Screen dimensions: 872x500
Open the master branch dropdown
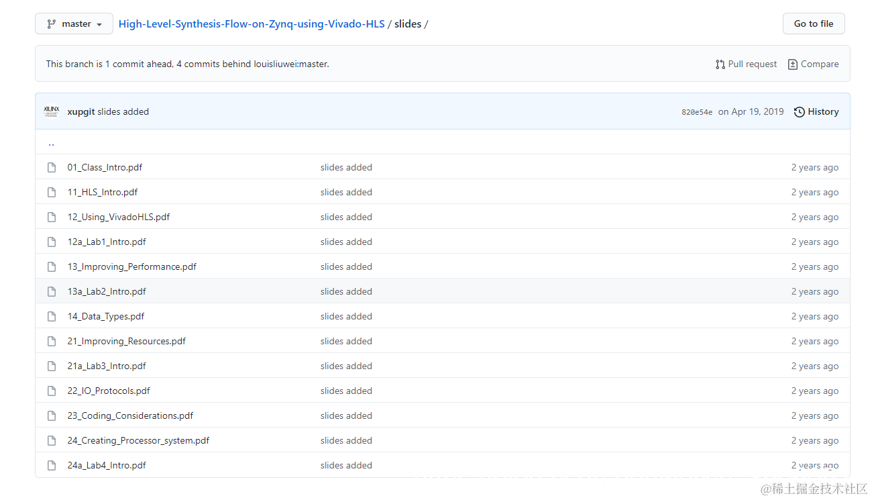74,23
